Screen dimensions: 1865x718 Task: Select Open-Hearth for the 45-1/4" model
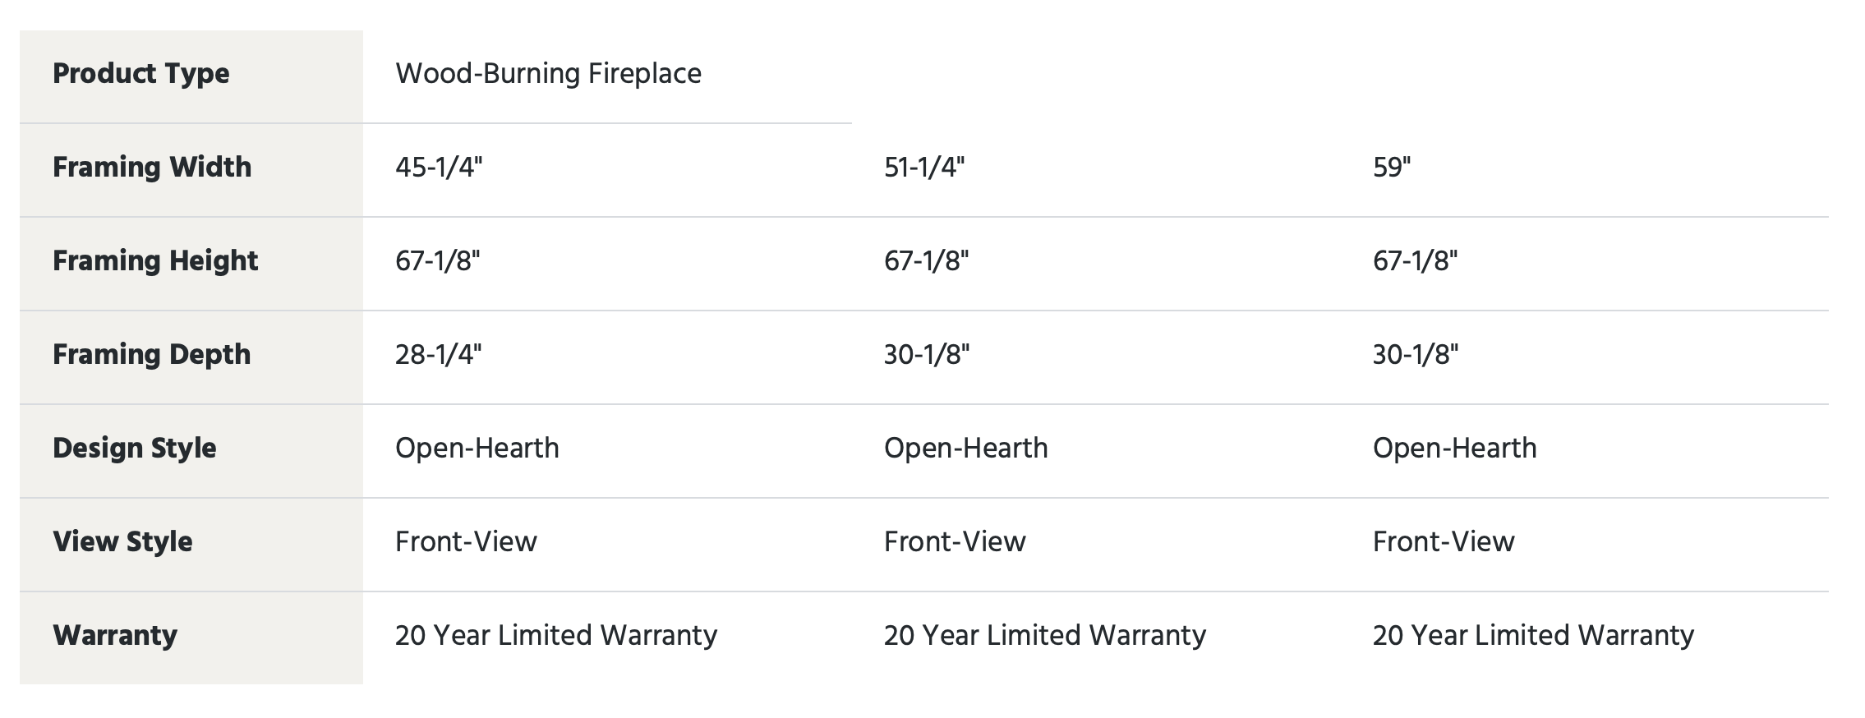477,449
